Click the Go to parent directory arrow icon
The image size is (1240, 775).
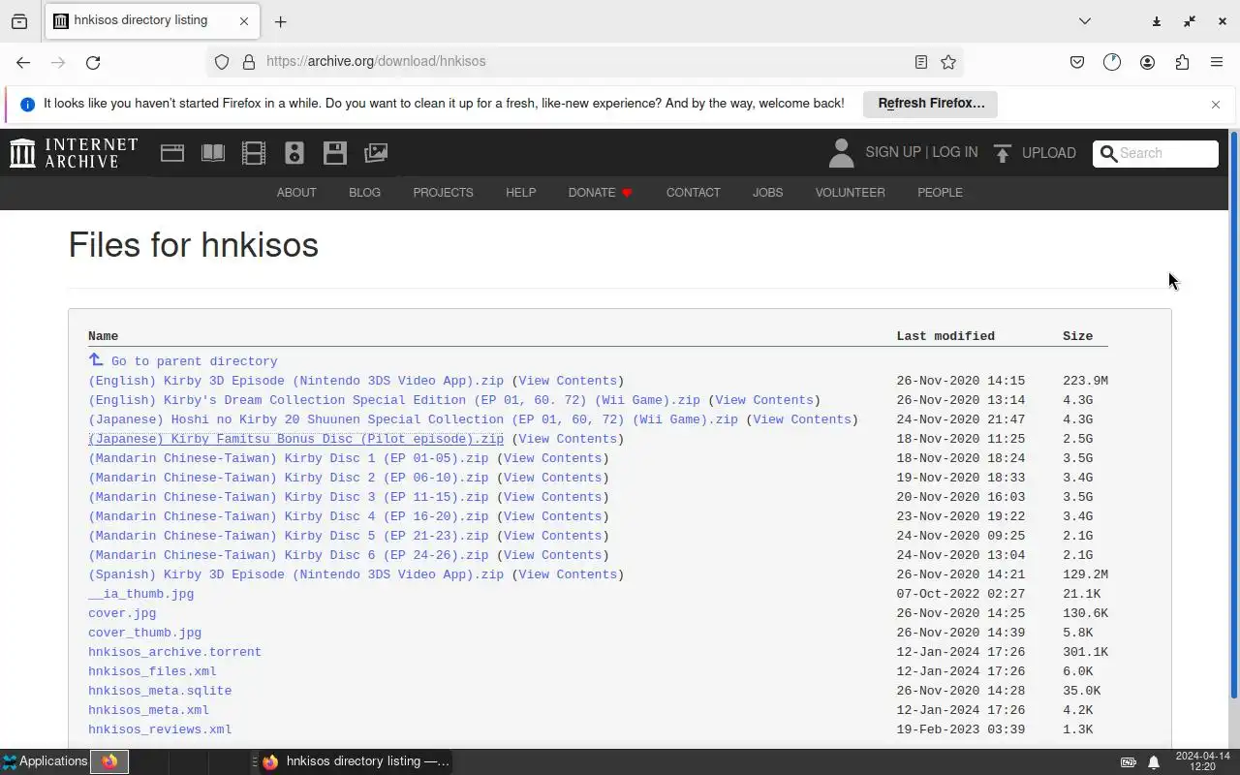coord(96,360)
